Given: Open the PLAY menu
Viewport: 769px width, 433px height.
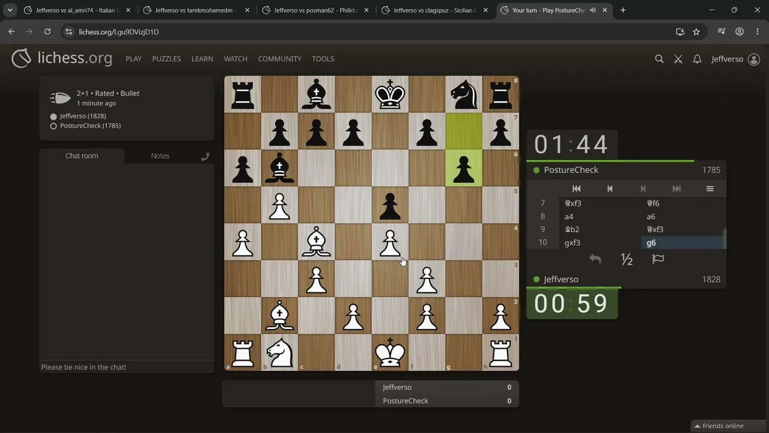Looking at the screenshot, I should click(x=133, y=59).
